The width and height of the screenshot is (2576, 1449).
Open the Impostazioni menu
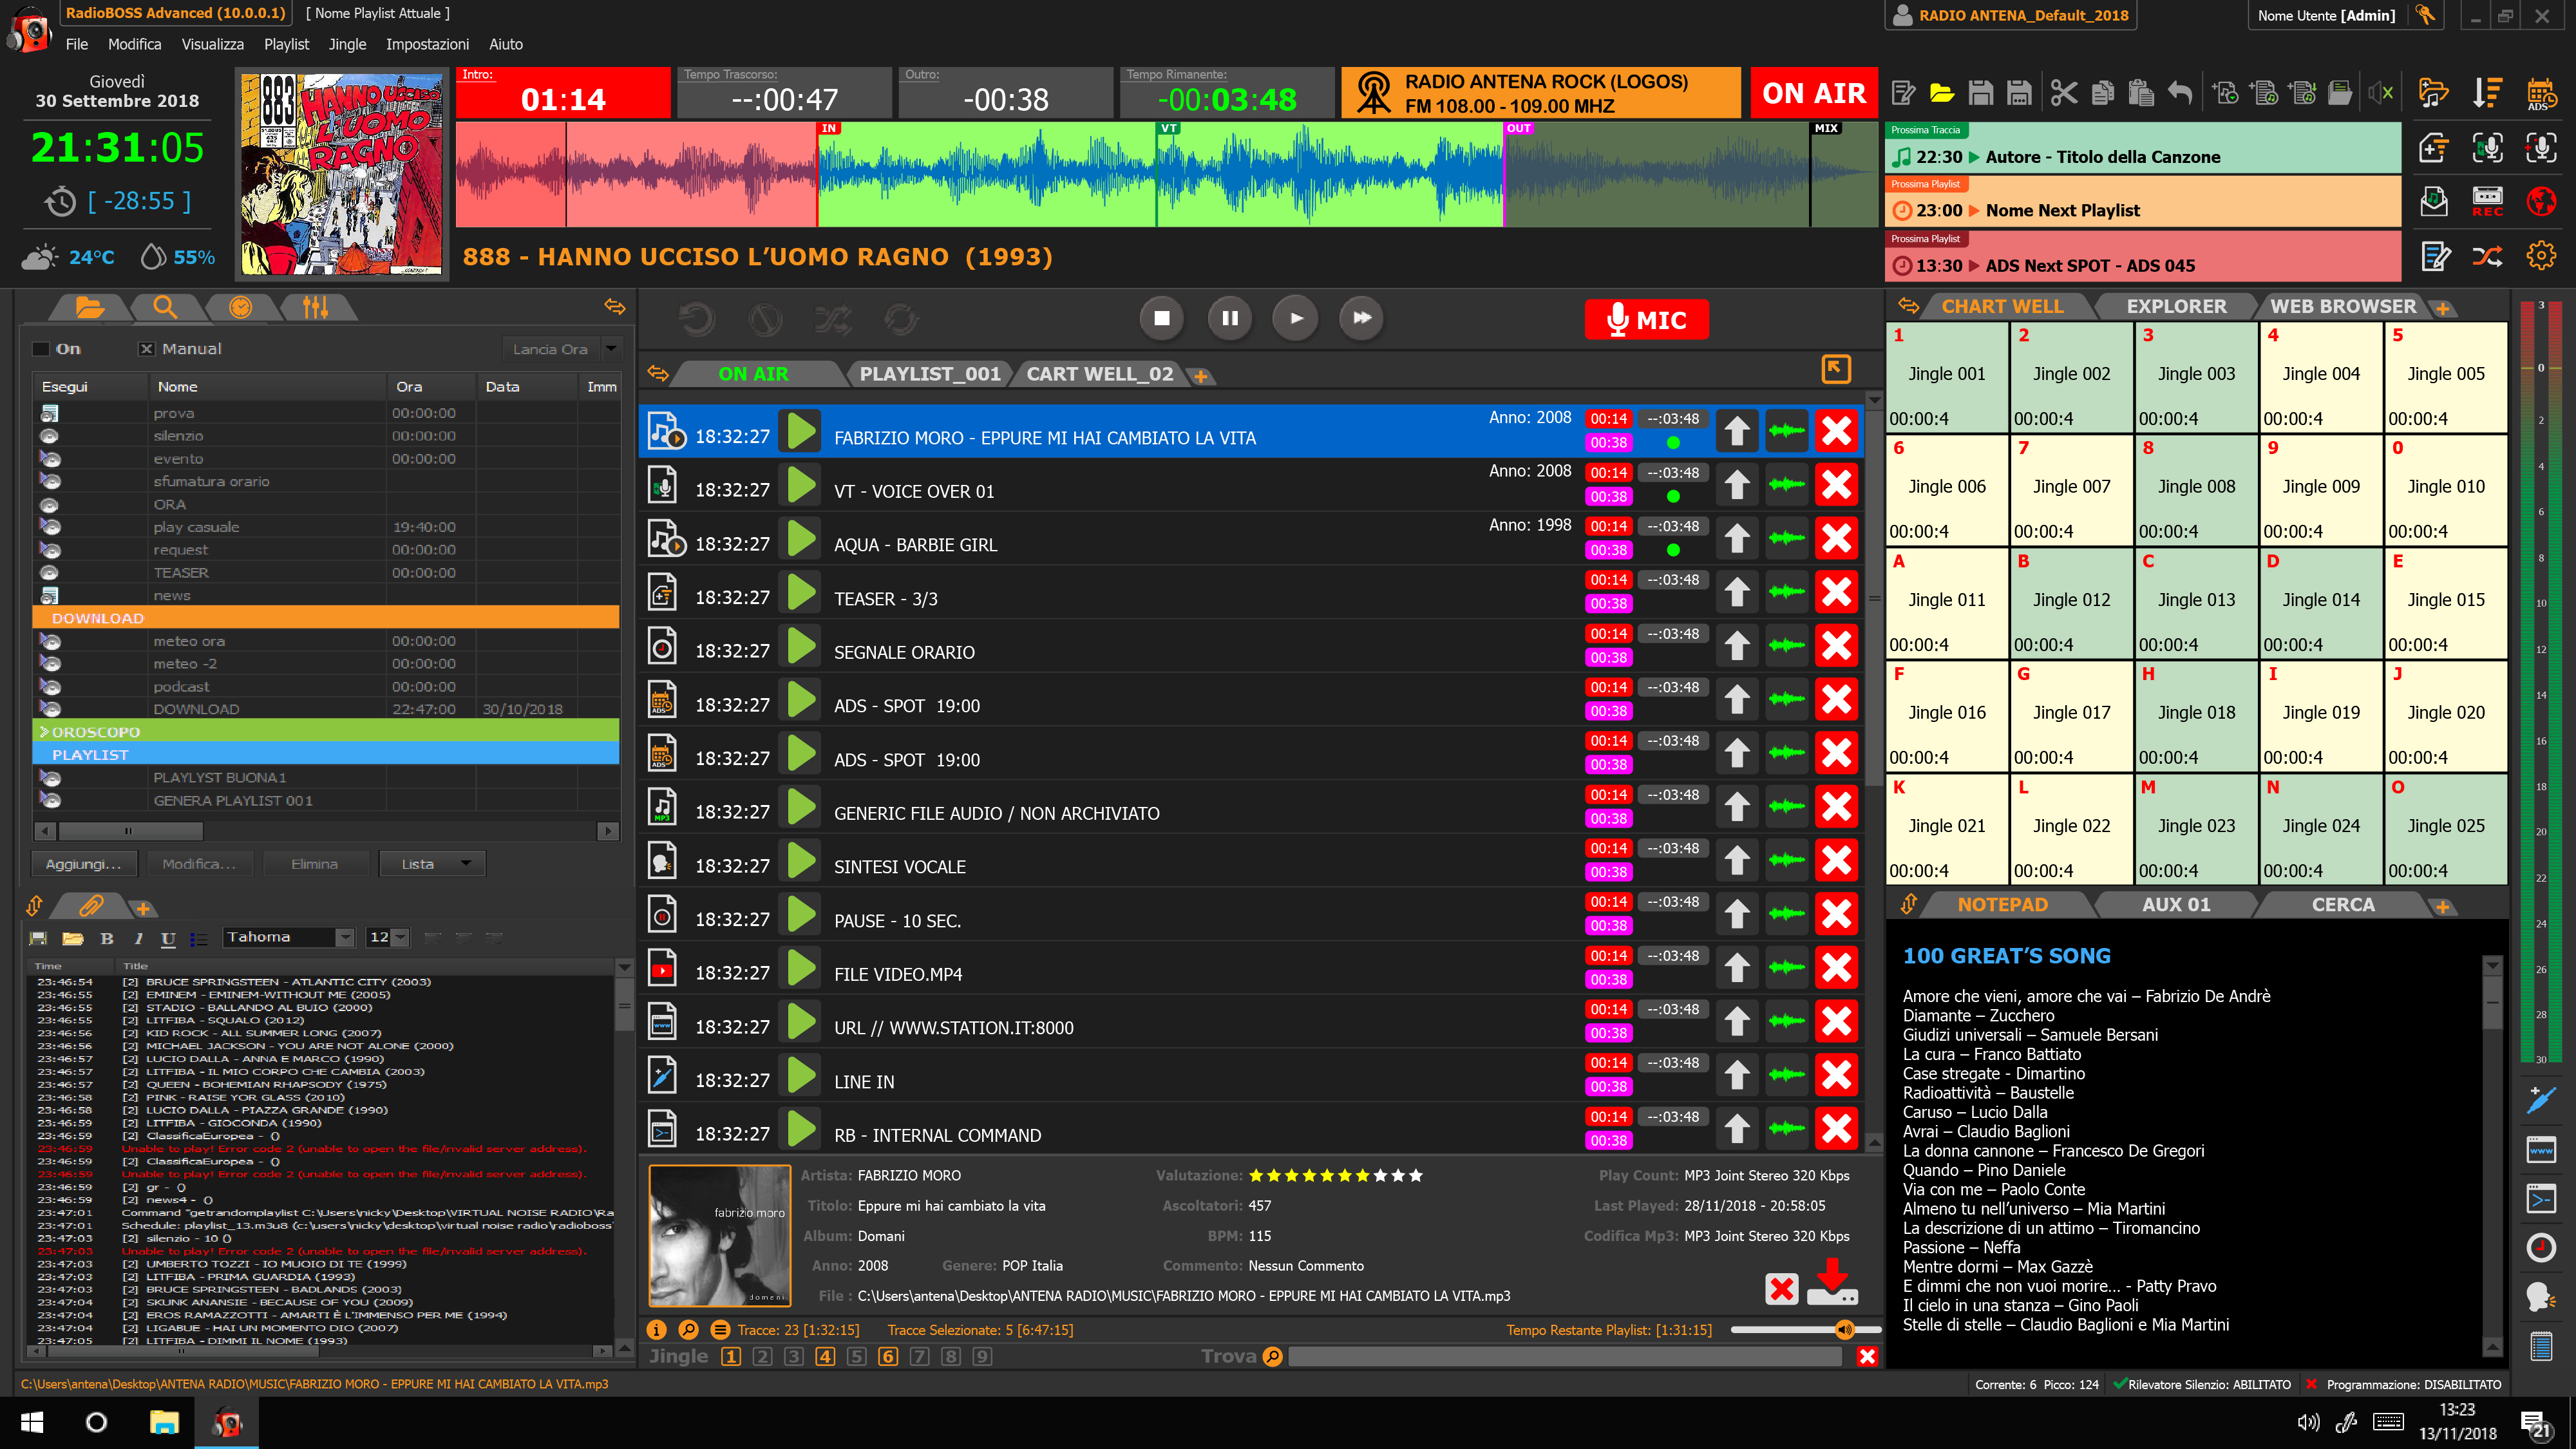click(x=427, y=44)
